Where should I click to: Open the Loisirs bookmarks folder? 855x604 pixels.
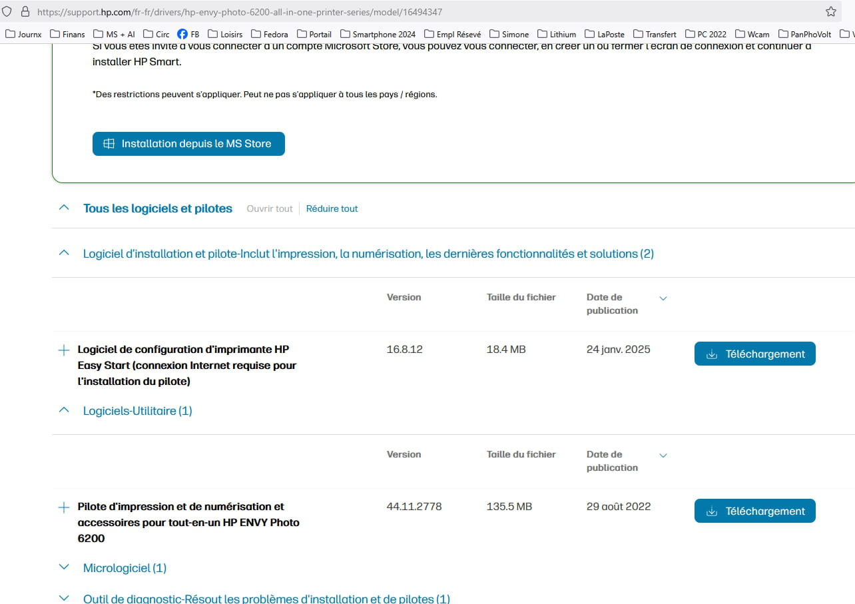click(225, 34)
